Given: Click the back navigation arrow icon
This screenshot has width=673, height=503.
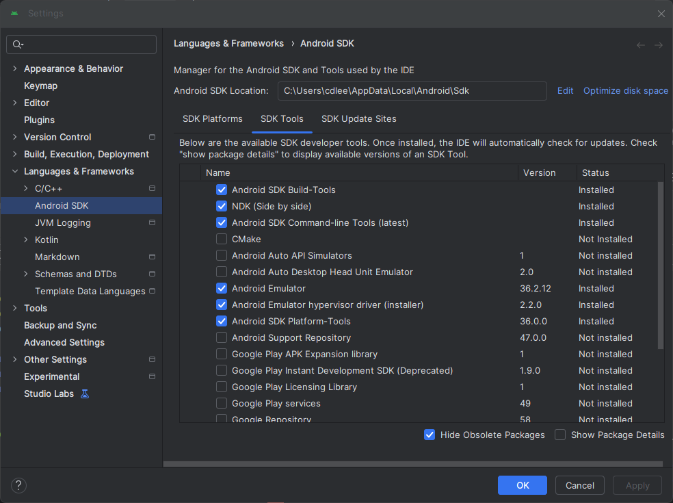Looking at the screenshot, I should tap(641, 45).
